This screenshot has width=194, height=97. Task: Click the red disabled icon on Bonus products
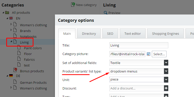[x=15, y=69]
